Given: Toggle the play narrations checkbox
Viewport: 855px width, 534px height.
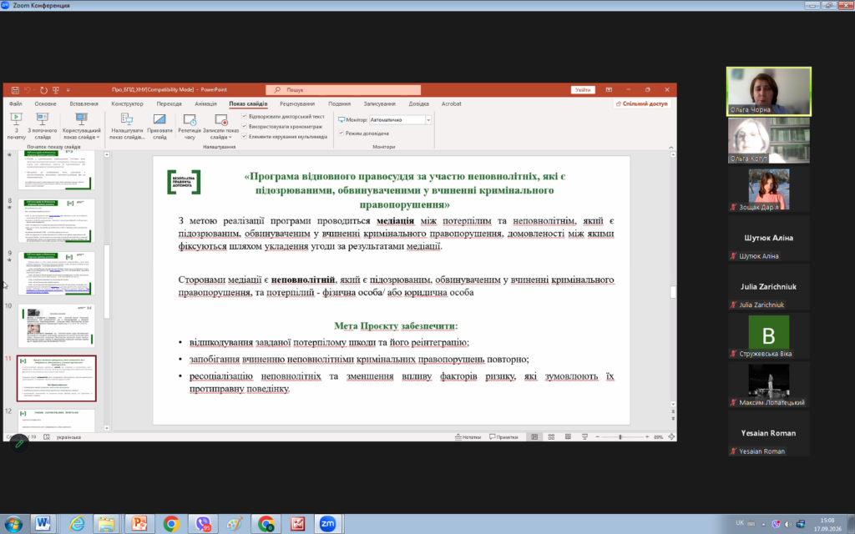Looking at the screenshot, I should point(245,117).
